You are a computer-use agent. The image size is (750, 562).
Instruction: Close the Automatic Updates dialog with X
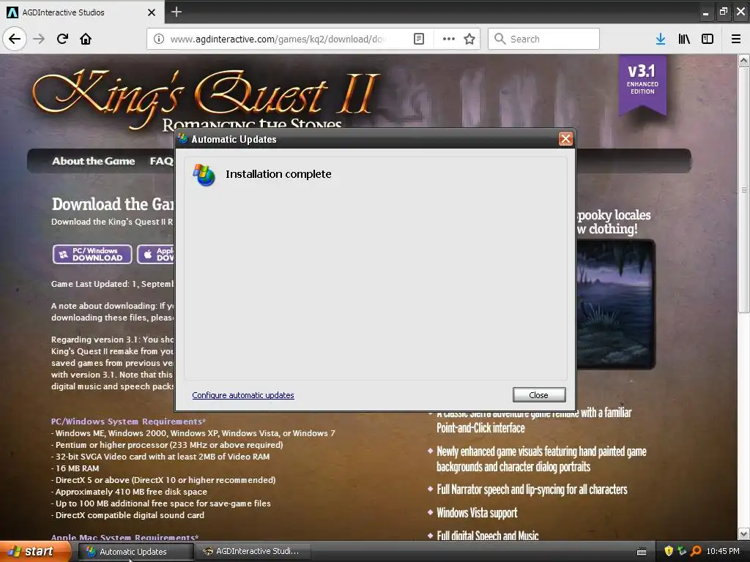click(565, 138)
